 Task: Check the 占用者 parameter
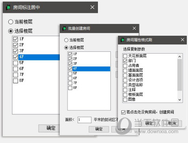[x=125, y=66]
